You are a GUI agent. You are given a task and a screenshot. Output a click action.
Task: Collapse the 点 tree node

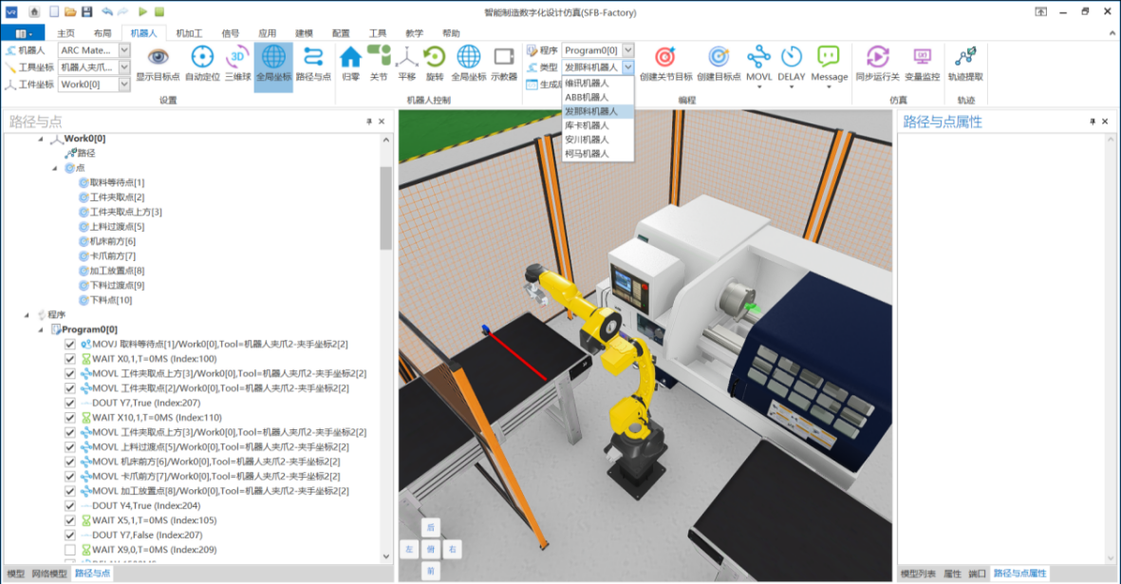click(x=55, y=168)
